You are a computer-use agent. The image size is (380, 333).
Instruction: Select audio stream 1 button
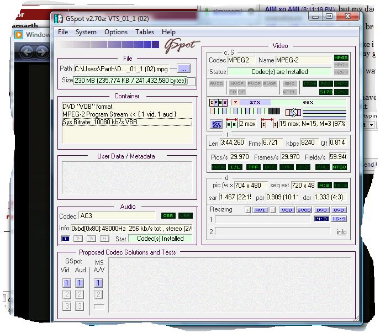(65, 239)
